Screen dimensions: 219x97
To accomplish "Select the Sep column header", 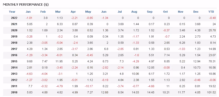I will click(x=149, y=12).
